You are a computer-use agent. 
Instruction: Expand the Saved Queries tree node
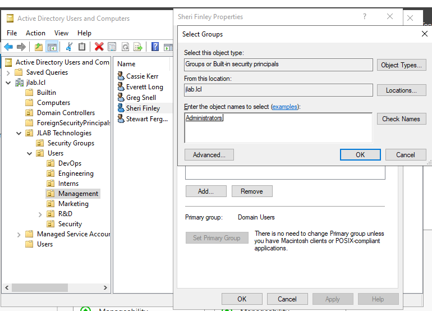(x=8, y=72)
